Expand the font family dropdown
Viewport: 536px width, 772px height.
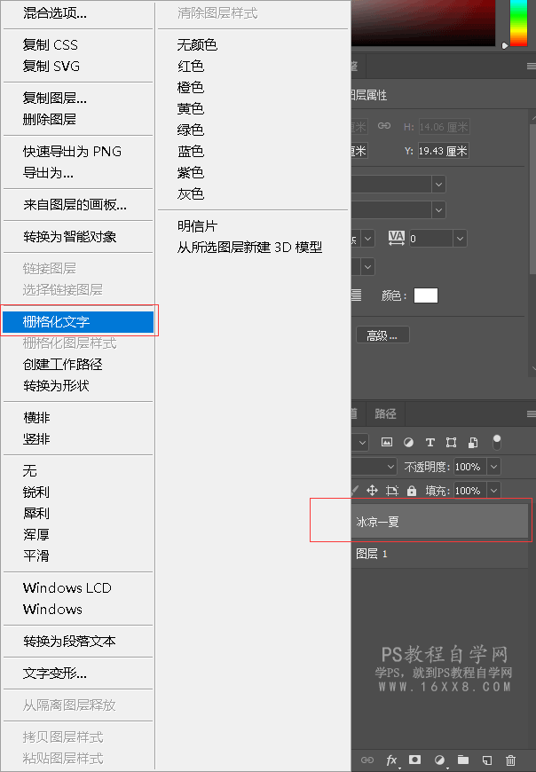(x=438, y=185)
